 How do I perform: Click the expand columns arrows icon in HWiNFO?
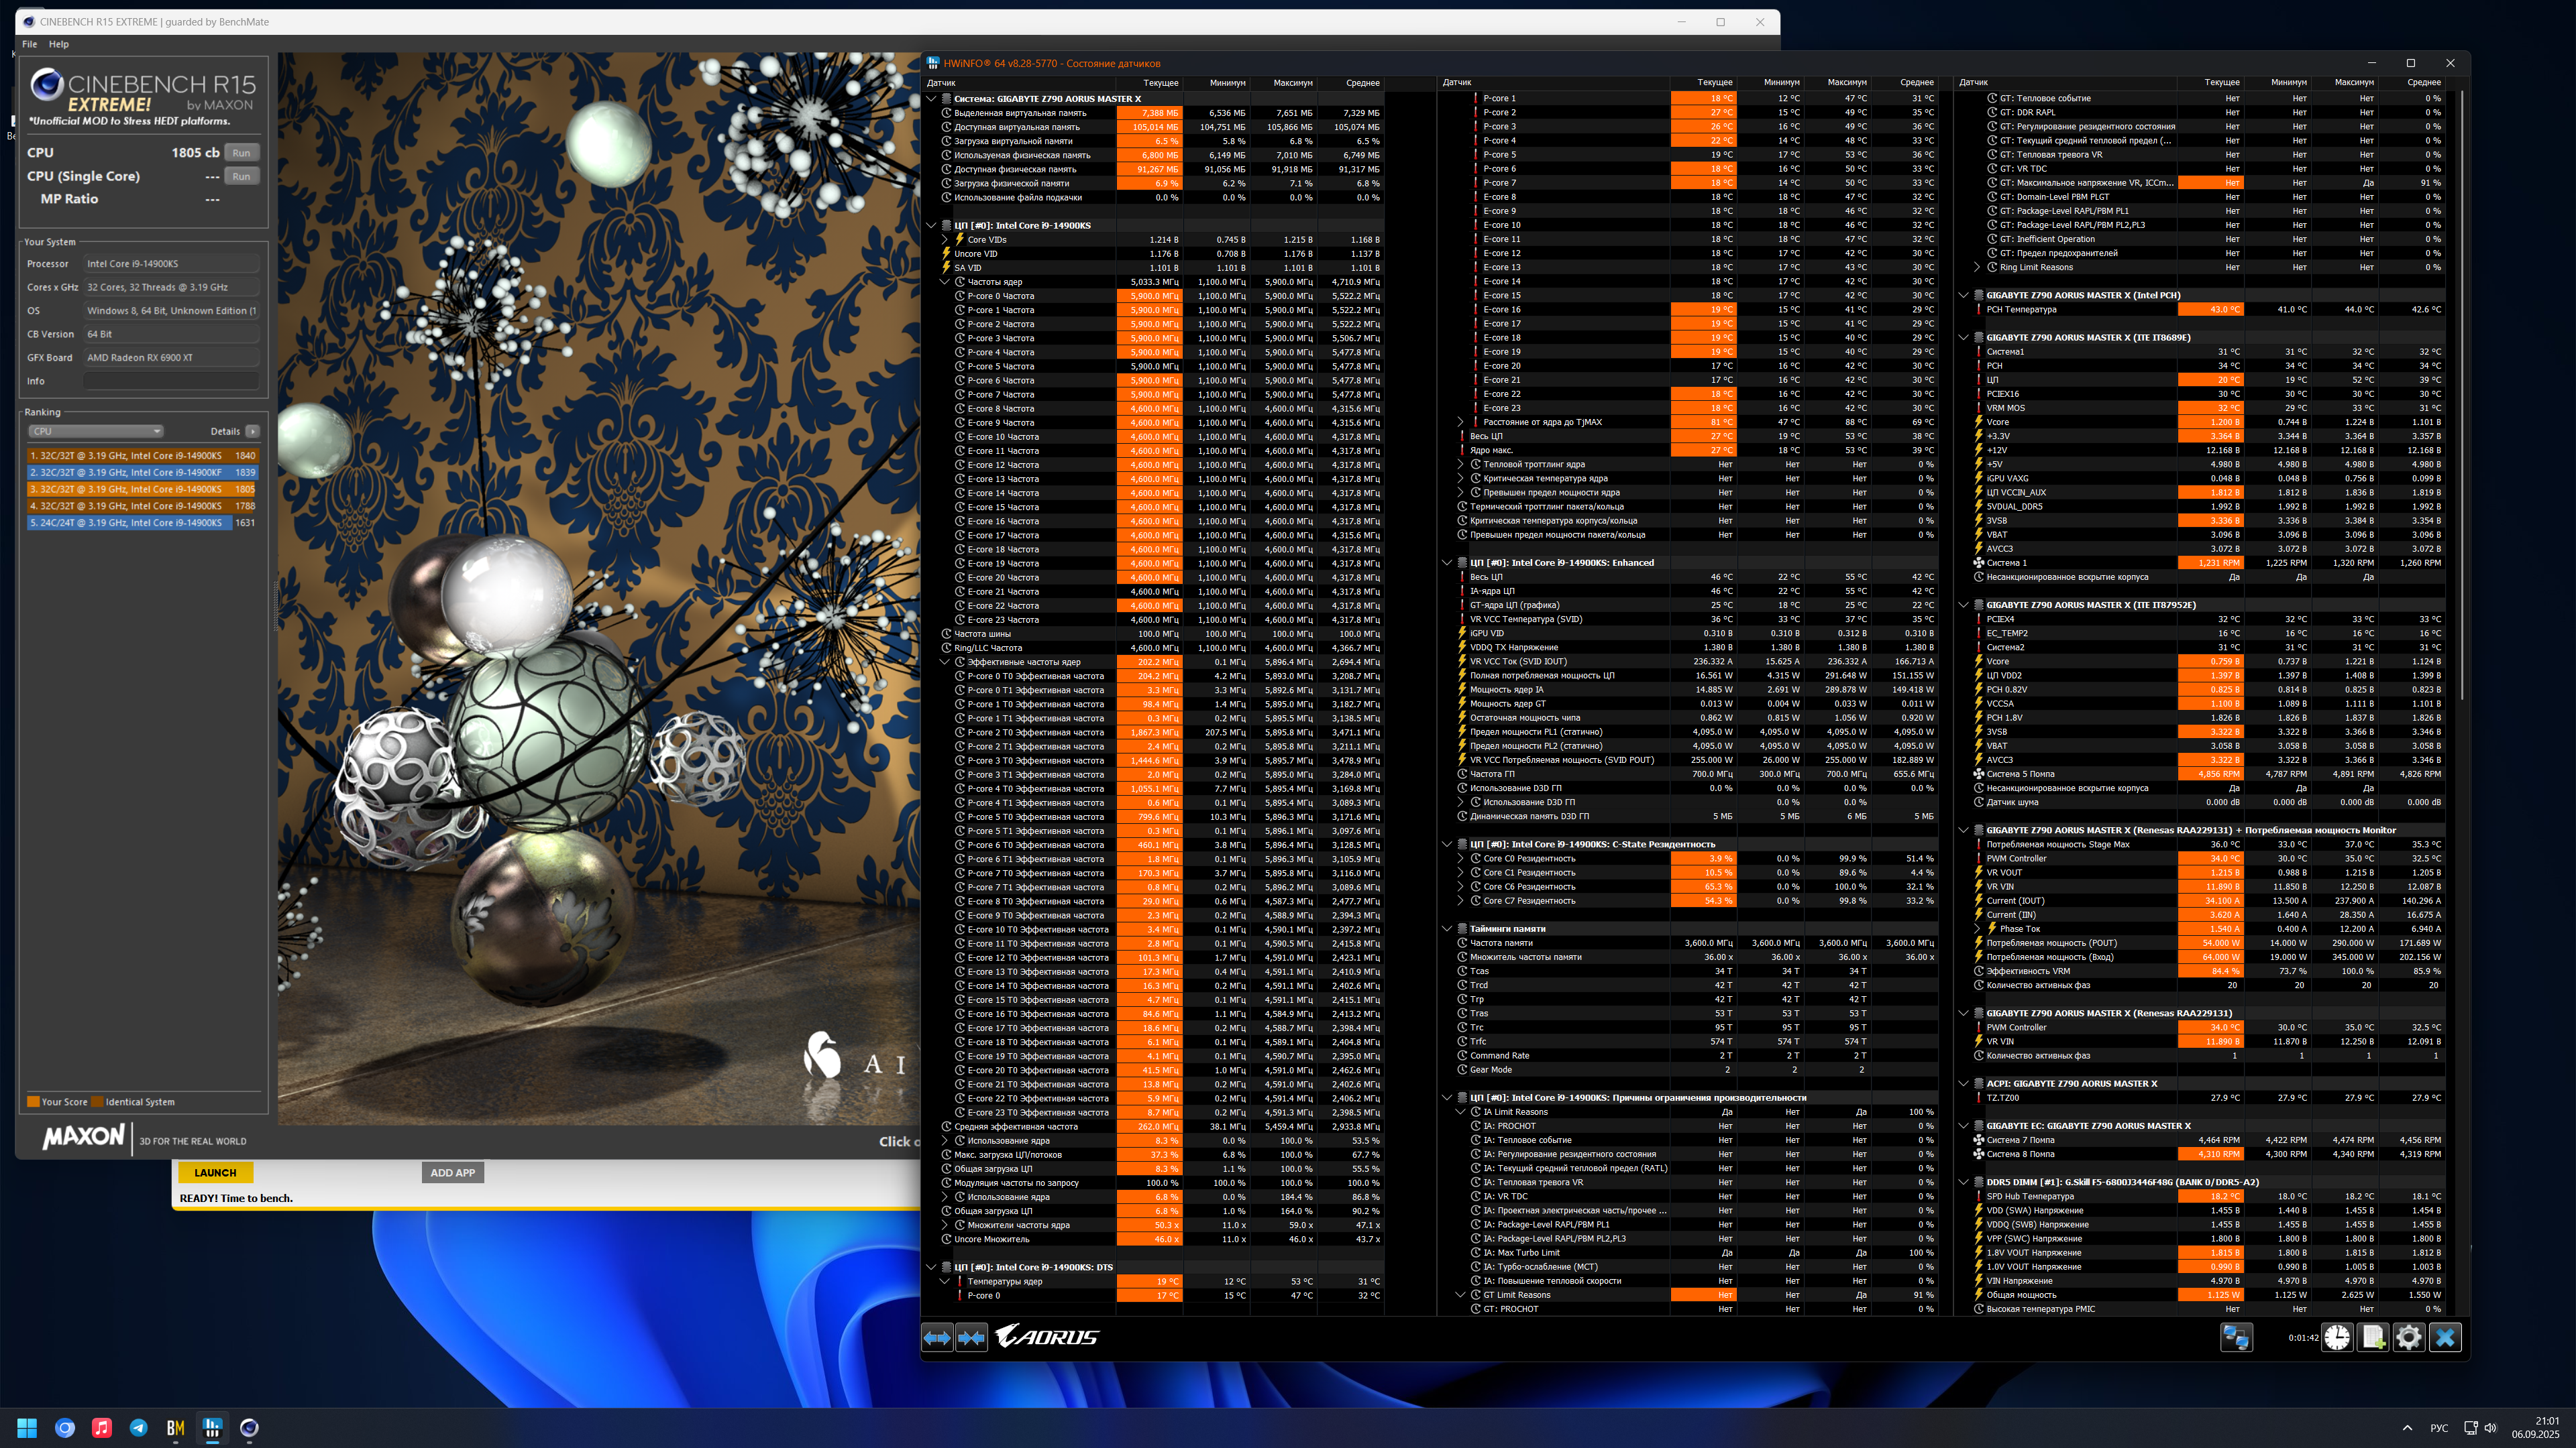click(x=937, y=1337)
